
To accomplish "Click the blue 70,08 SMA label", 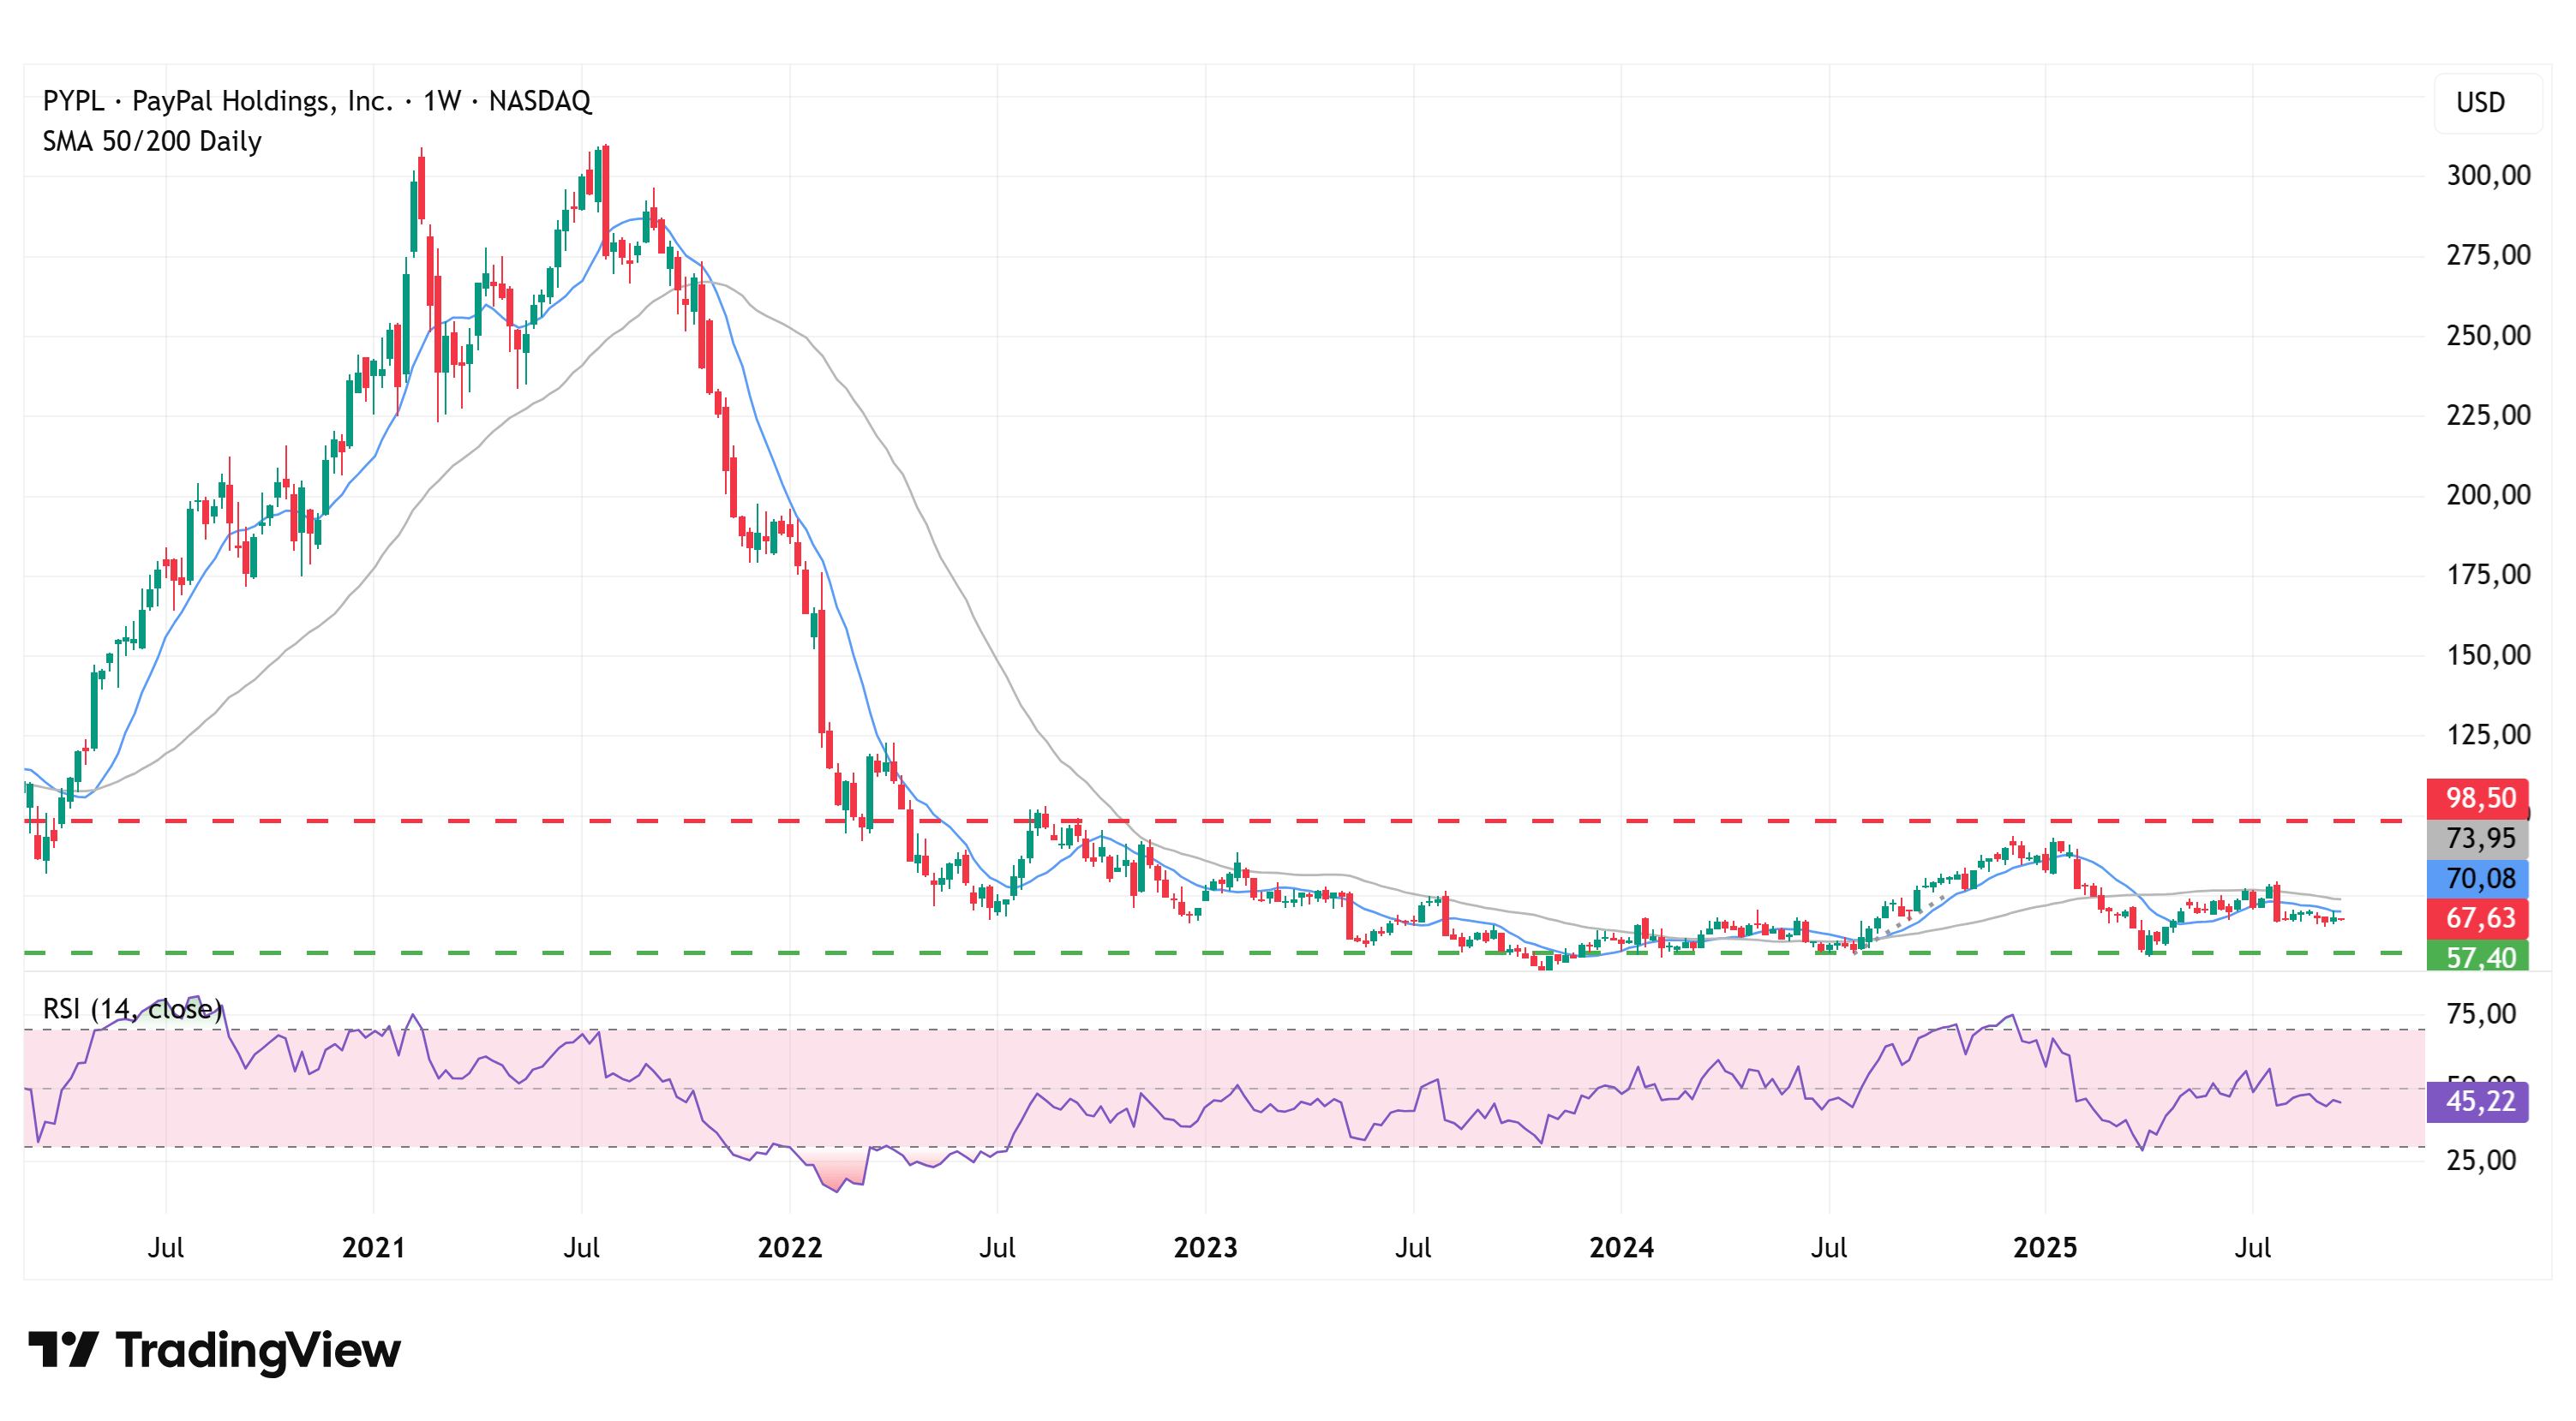I will pos(2477,879).
